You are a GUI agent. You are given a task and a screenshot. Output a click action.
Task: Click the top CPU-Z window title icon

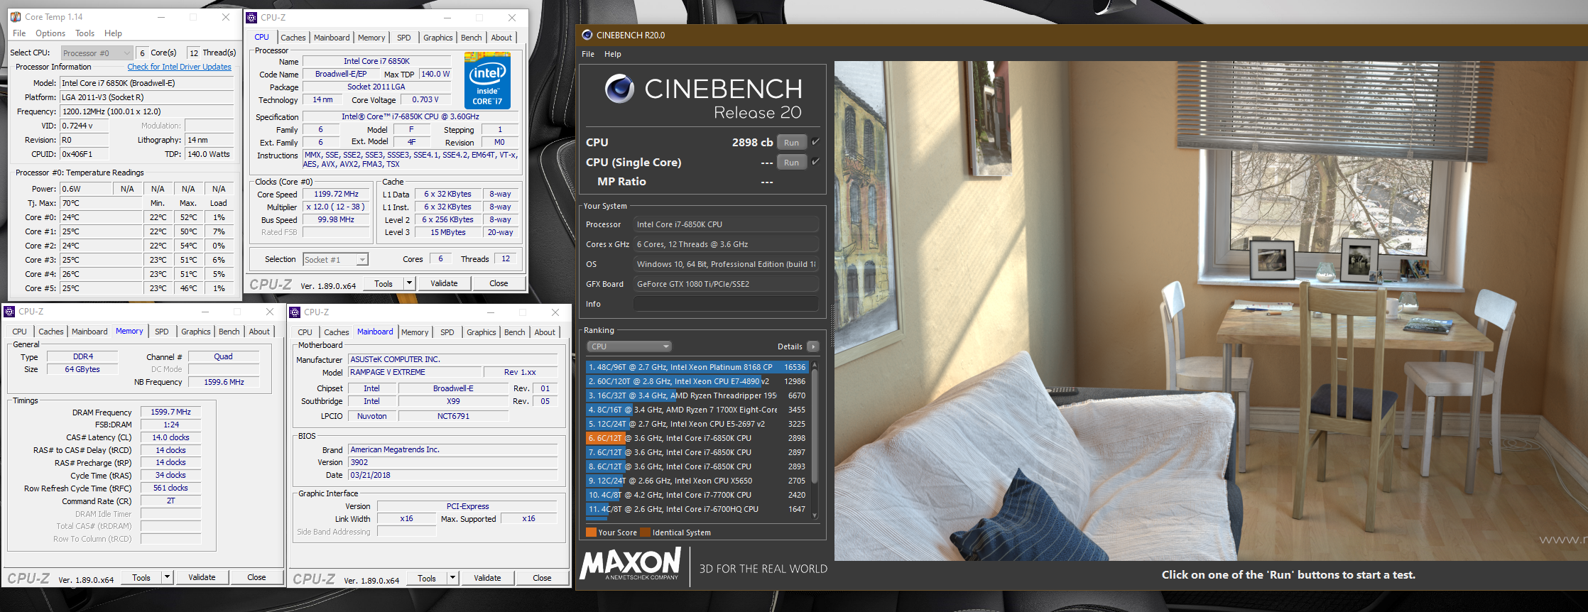click(x=251, y=18)
